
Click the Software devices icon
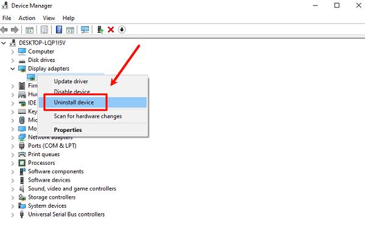click(22, 180)
